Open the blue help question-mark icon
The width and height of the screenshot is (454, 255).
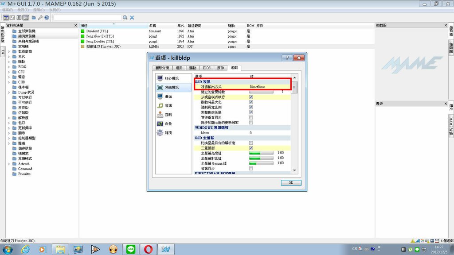(x=47, y=18)
